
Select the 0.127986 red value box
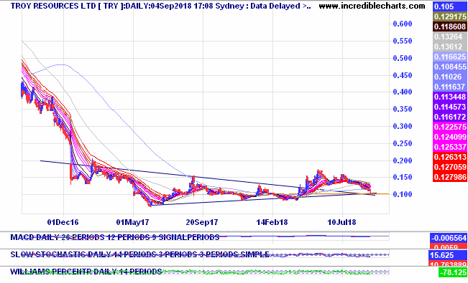pos(450,177)
